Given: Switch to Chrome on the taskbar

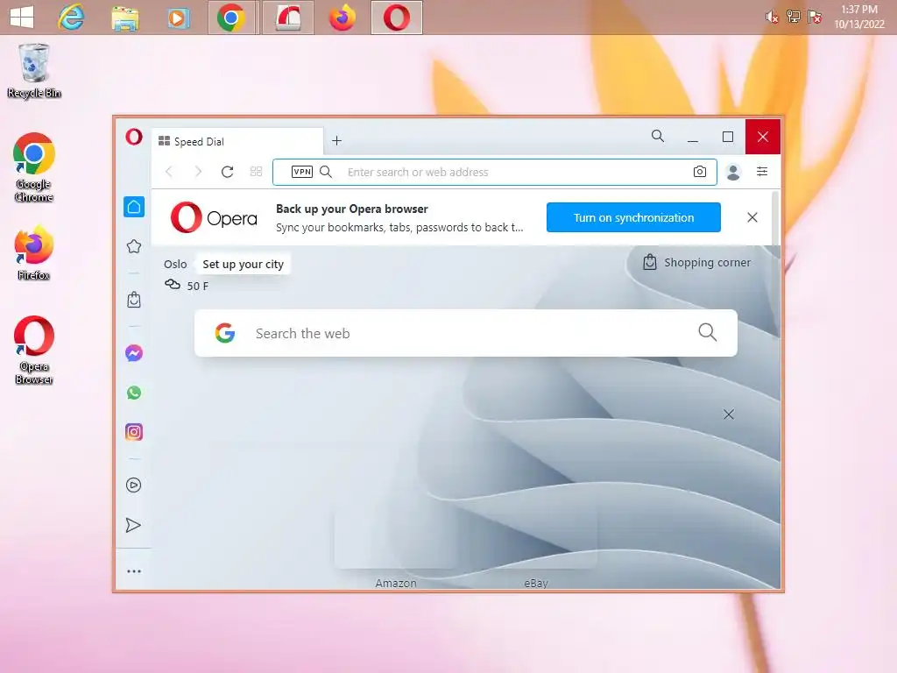Looking at the screenshot, I should (x=231, y=18).
